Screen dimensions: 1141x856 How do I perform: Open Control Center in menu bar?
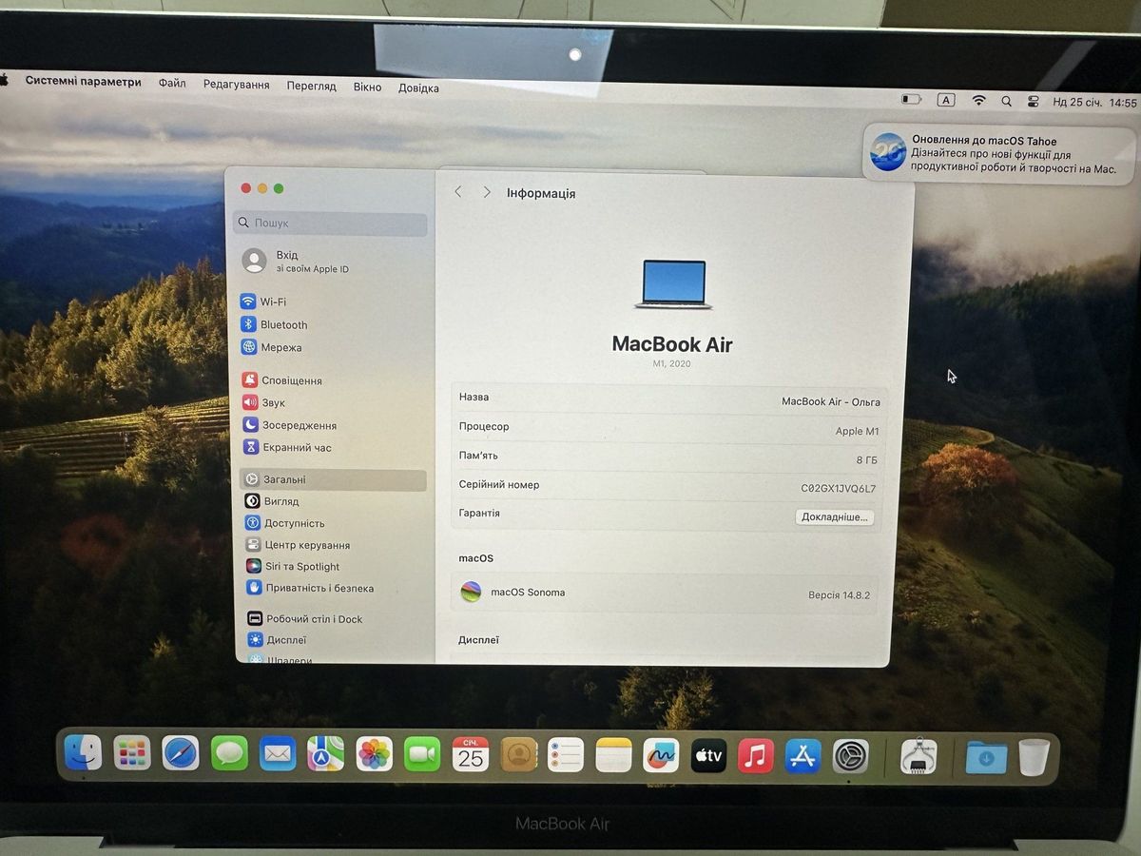(x=1034, y=101)
